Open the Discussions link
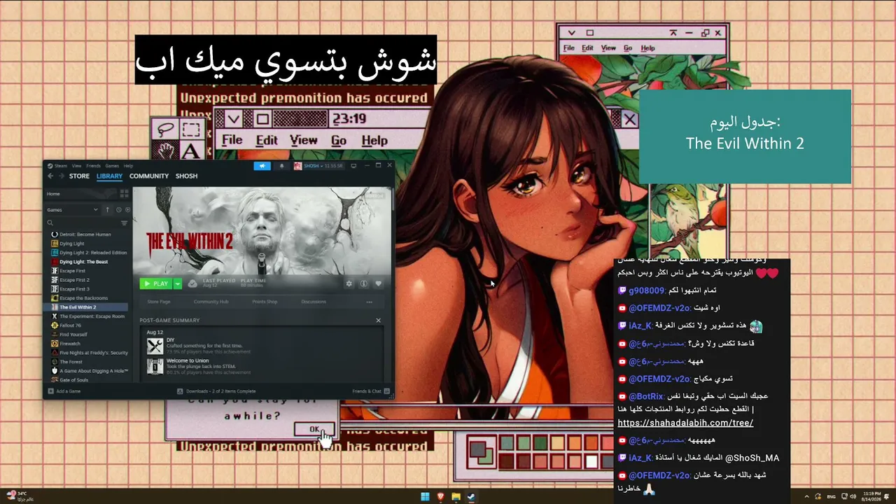The image size is (896, 504). pyautogui.click(x=314, y=302)
